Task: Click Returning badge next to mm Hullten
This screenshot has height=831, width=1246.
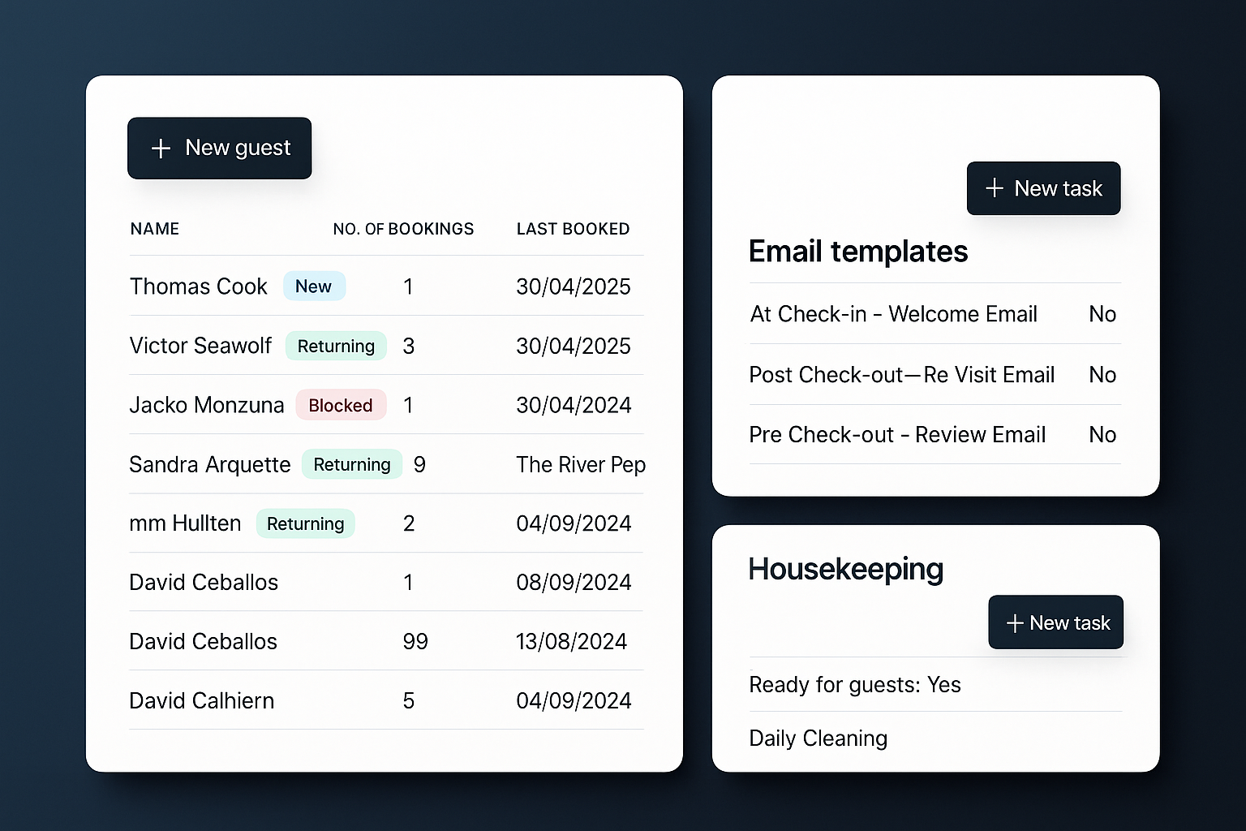Action: click(x=306, y=523)
